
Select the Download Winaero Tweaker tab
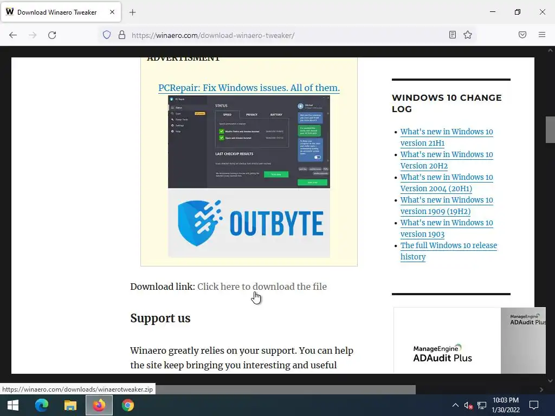click(61, 12)
